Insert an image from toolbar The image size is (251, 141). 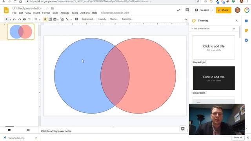[x=55, y=19]
